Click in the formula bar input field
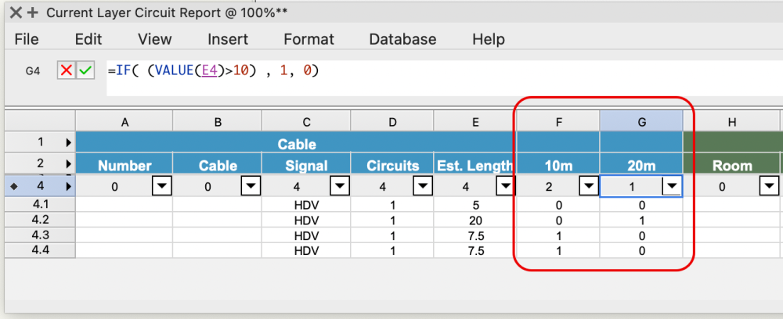Viewport: 783px width, 319px height. [438, 71]
